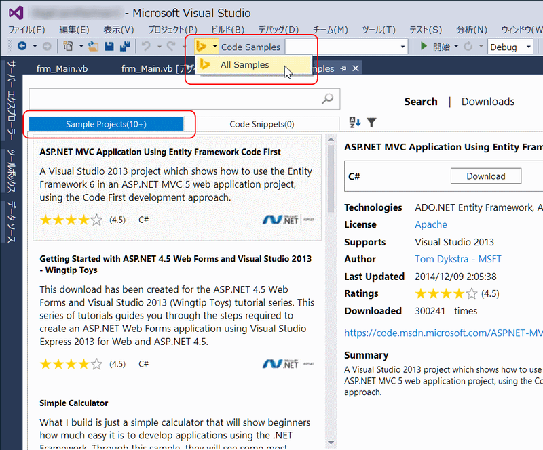Click the Save All icon
Screen dimensions: 543x450
click(125, 46)
